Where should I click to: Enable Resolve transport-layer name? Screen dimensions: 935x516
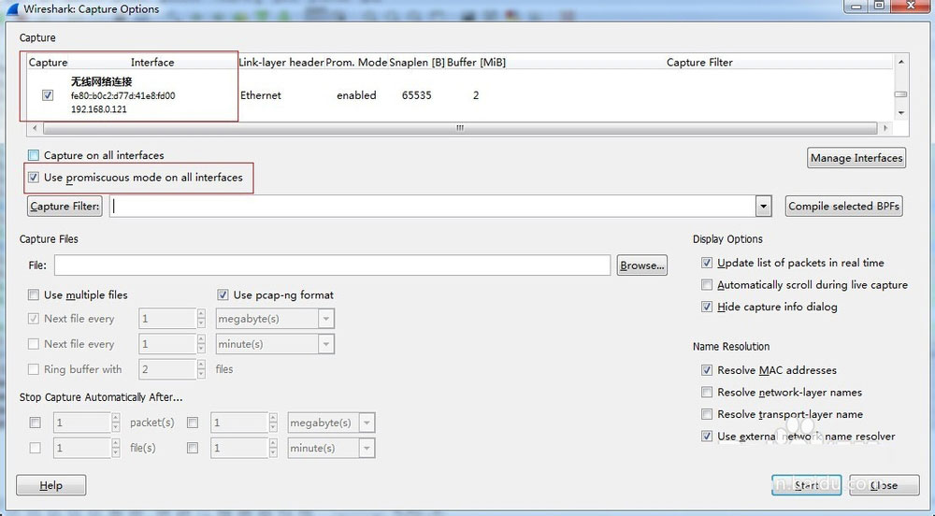point(707,414)
